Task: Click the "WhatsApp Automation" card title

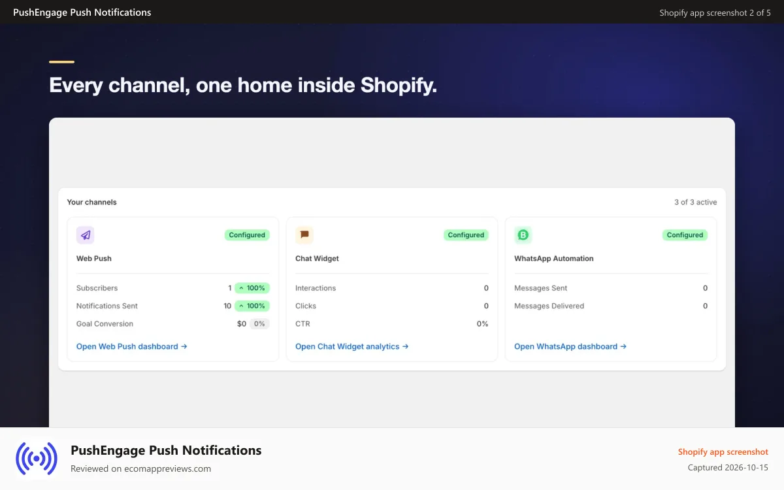Action: click(554, 259)
